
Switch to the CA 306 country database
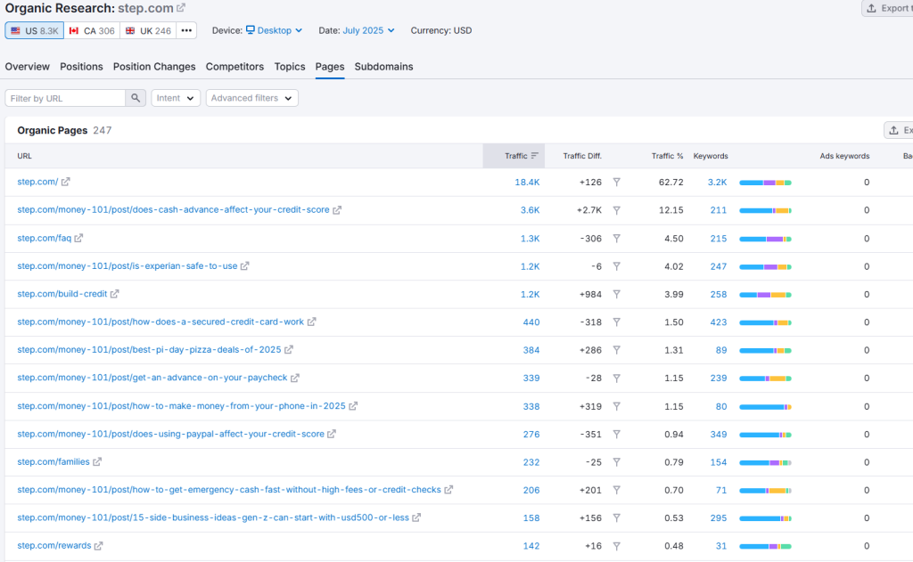pos(92,30)
